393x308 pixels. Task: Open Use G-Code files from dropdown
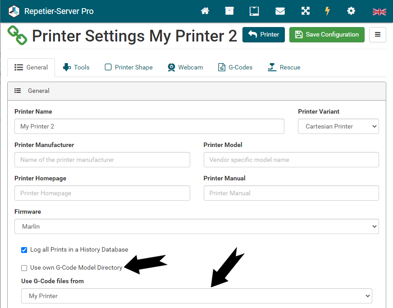pyautogui.click(x=196, y=296)
